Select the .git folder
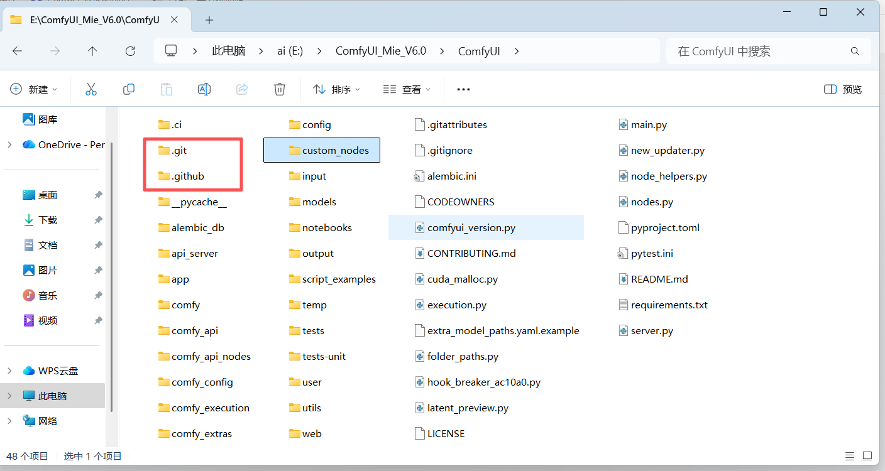 [x=172, y=150]
